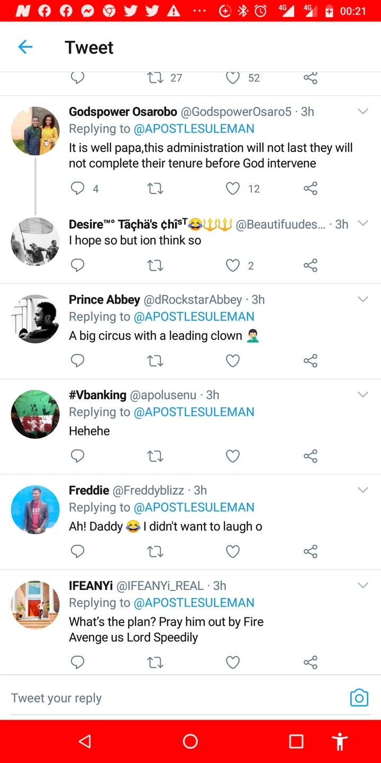Share IFEANYi's reply

pyautogui.click(x=311, y=662)
